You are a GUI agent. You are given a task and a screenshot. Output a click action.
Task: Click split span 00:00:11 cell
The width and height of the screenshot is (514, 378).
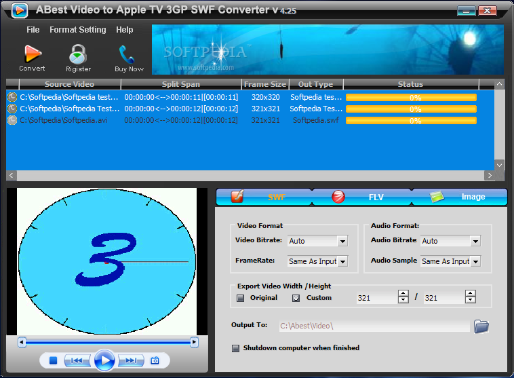coord(181,97)
